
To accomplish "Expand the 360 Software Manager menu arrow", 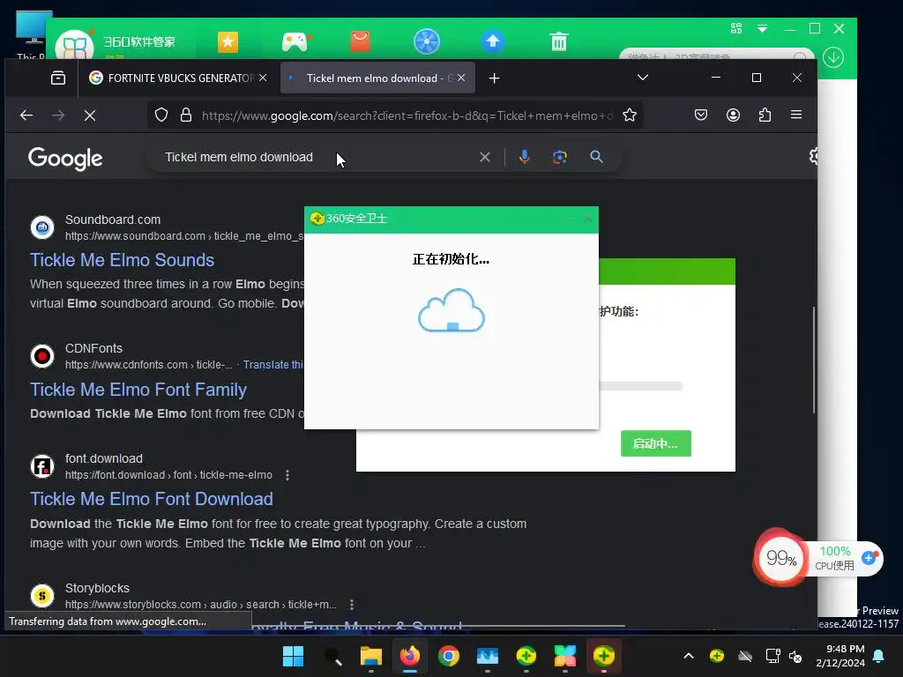I will [x=762, y=28].
